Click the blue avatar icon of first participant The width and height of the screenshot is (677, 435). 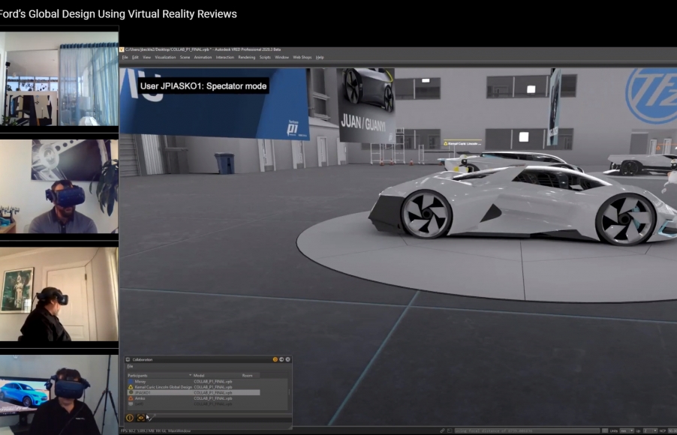[131, 382]
